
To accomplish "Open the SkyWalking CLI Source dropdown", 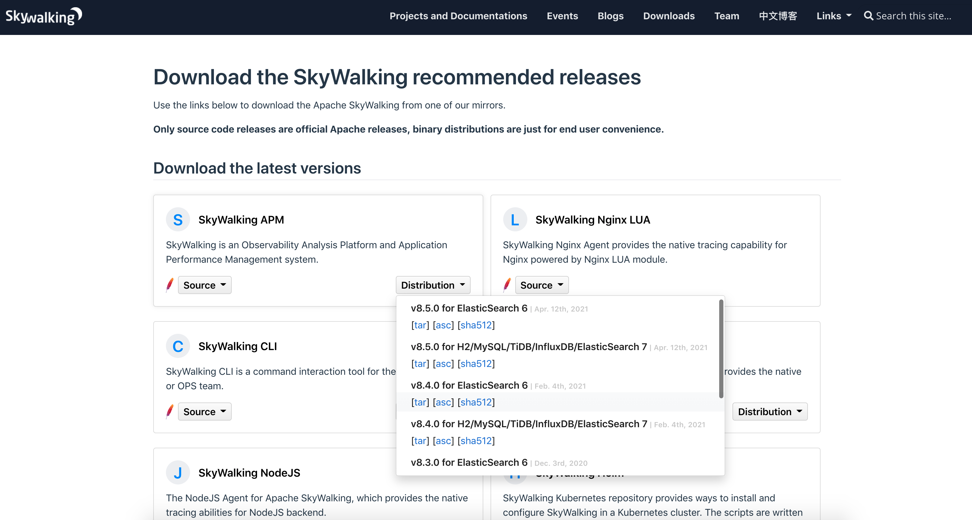I will [x=205, y=412].
